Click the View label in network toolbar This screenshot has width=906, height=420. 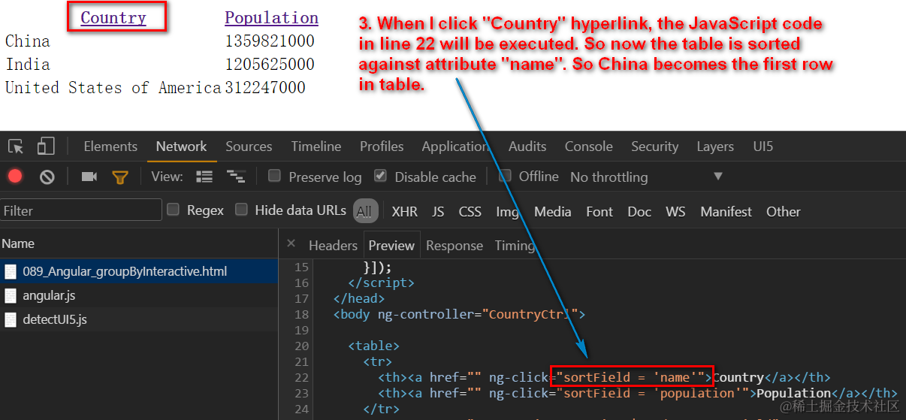(x=167, y=177)
